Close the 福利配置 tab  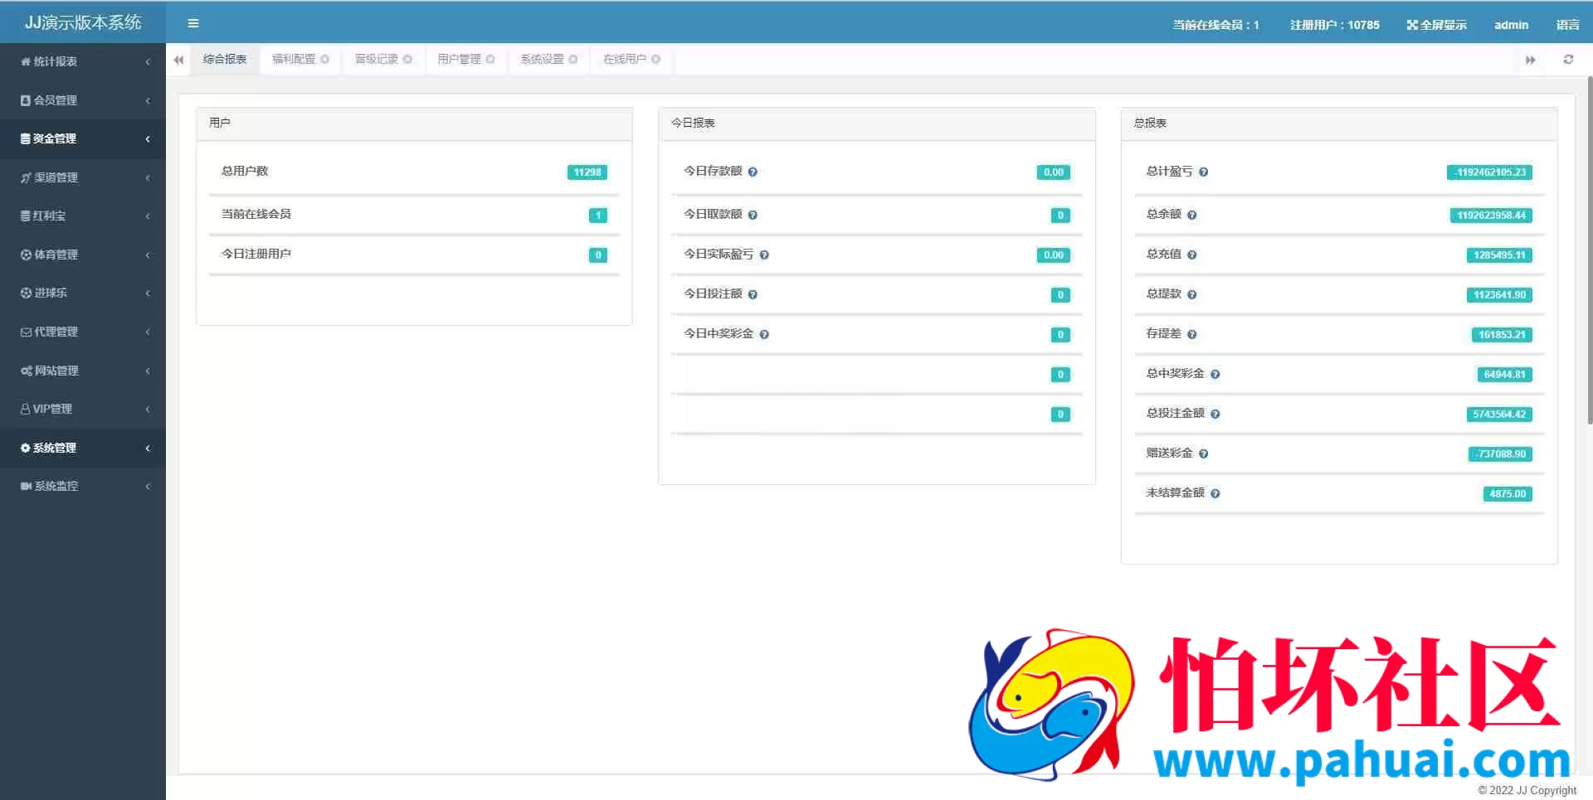pyautogui.click(x=324, y=59)
